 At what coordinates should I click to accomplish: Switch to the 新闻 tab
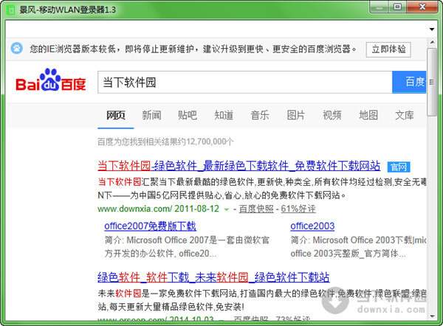(151, 115)
